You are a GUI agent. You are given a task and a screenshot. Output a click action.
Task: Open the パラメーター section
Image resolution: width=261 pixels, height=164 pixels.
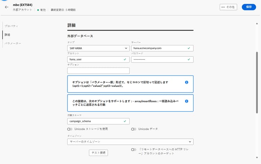(13, 43)
